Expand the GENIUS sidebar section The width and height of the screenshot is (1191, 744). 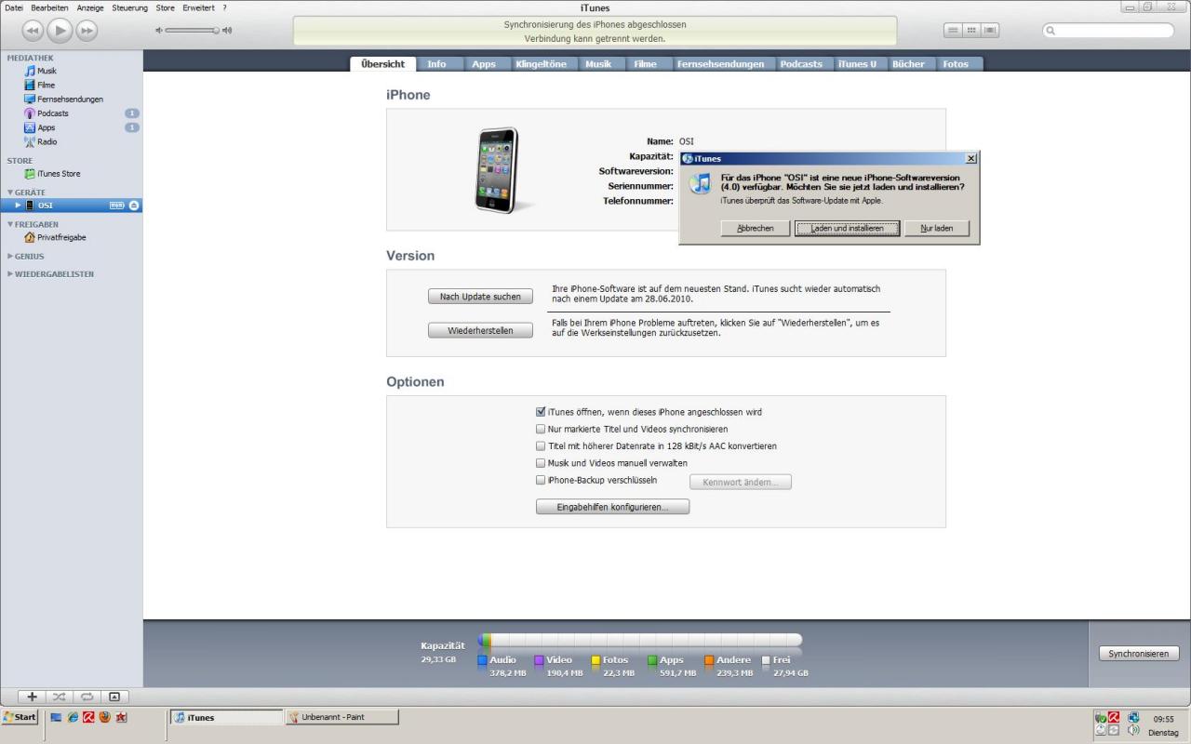point(10,256)
